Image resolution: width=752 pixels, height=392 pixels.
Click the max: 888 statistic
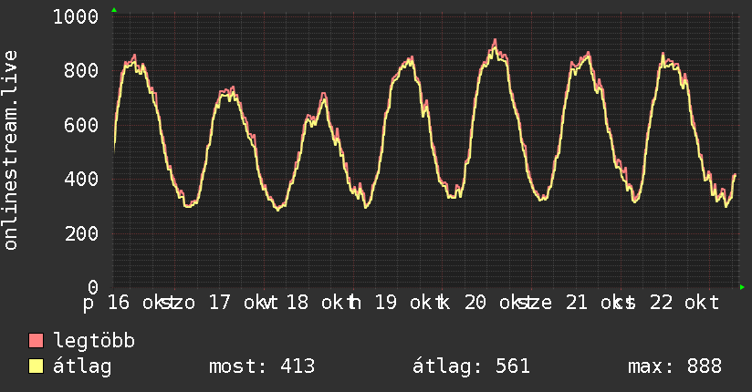674,366
